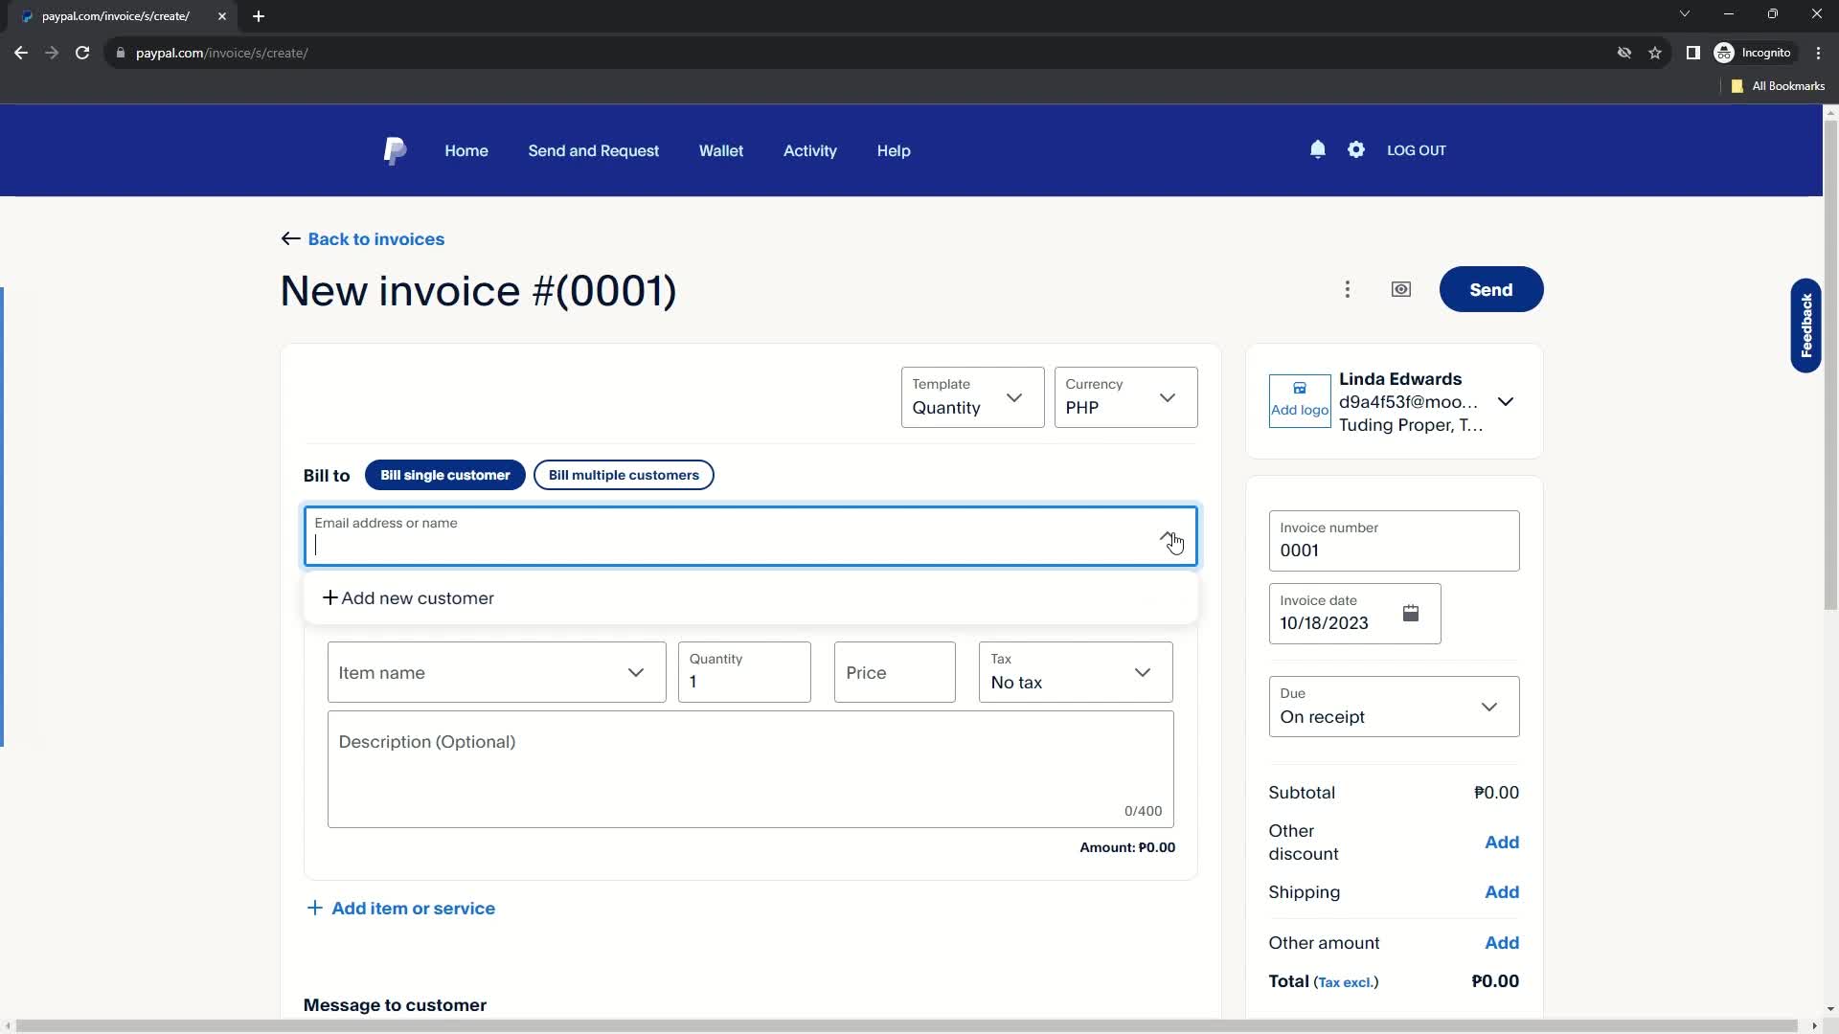Open Wallet in navigation
1839x1034 pixels.
tap(721, 150)
